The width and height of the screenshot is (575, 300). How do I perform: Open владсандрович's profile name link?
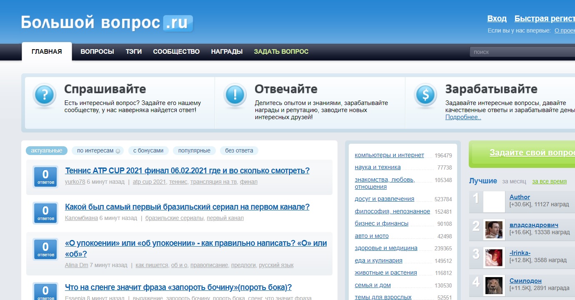(534, 225)
